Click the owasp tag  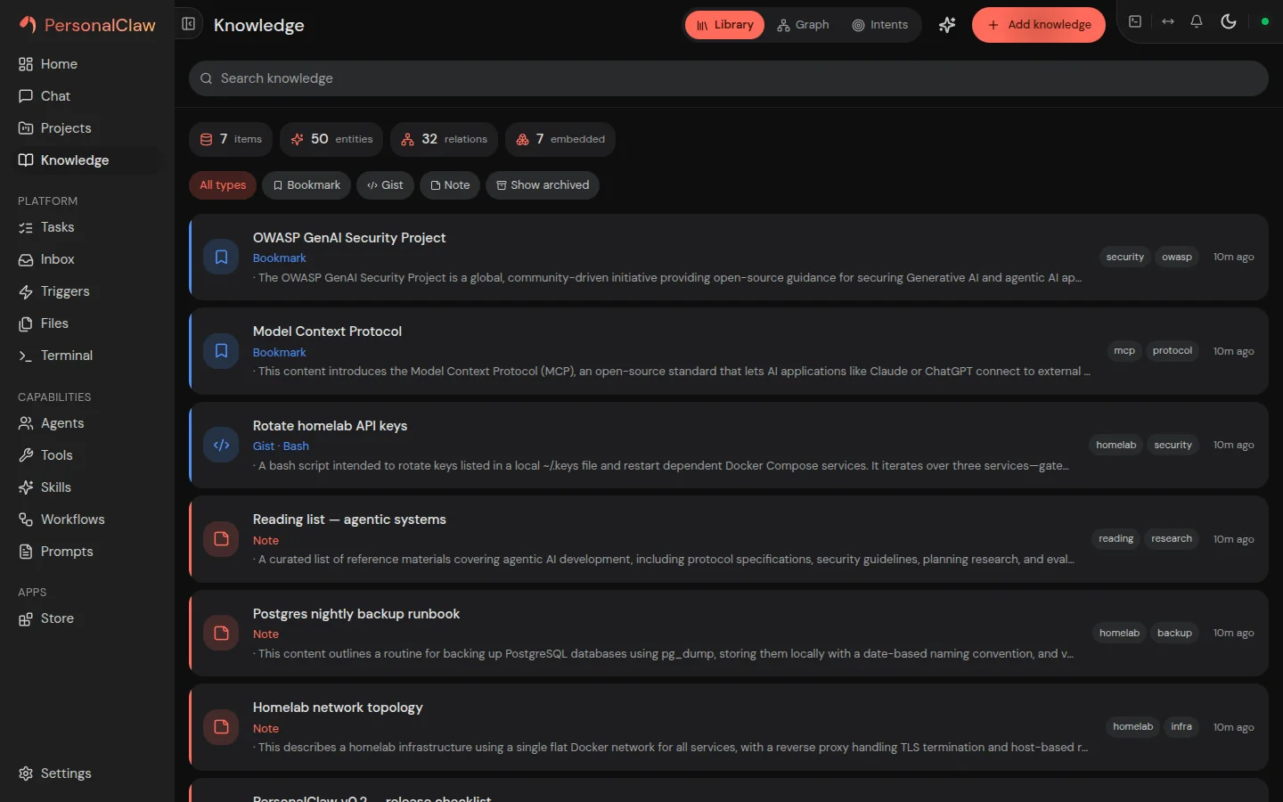point(1176,257)
